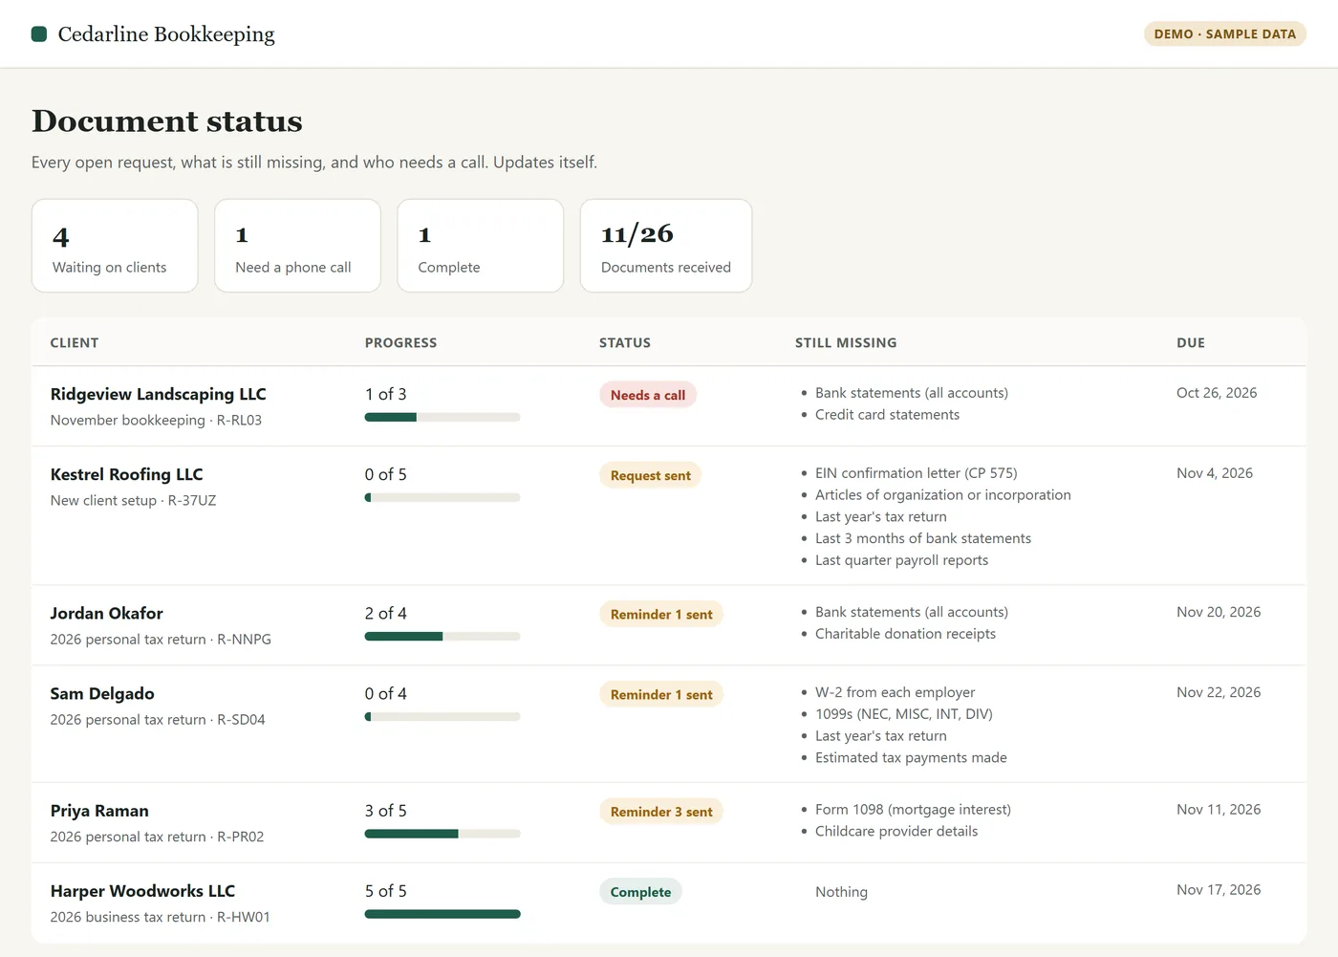Click "Charitable donation receipts" missing item
The image size is (1338, 957).
pos(905,634)
